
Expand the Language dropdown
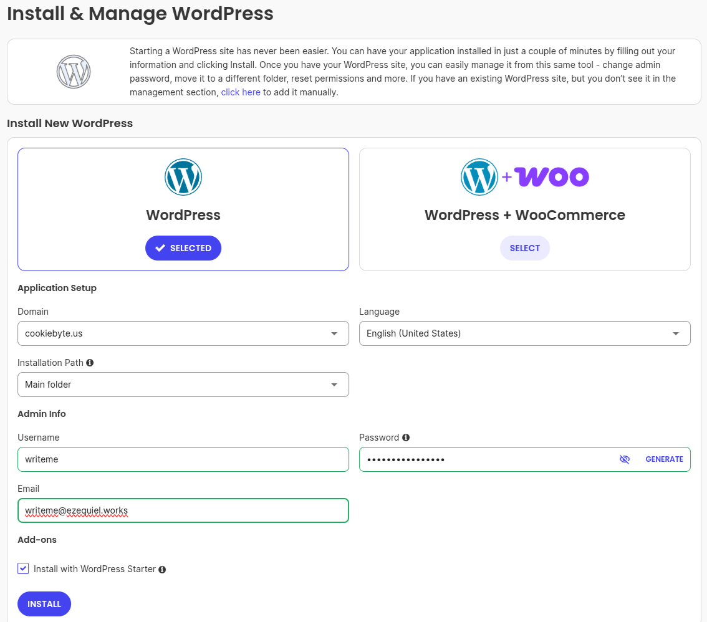click(x=524, y=333)
